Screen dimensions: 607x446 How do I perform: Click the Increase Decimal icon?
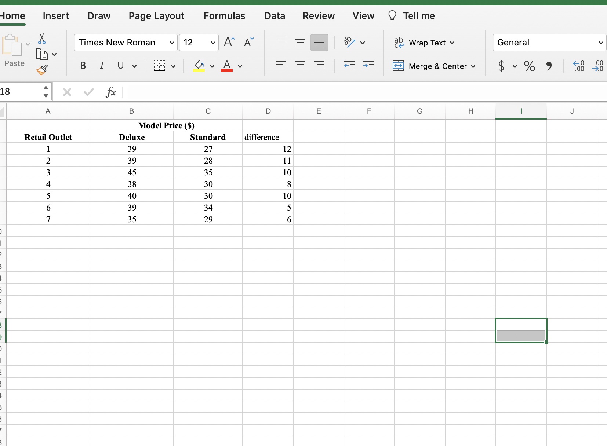pos(579,66)
